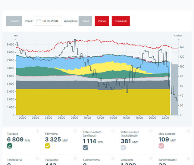Toggle the Tuotanto chart line checkbox
The image size is (194, 165).
click(x=10, y=146)
